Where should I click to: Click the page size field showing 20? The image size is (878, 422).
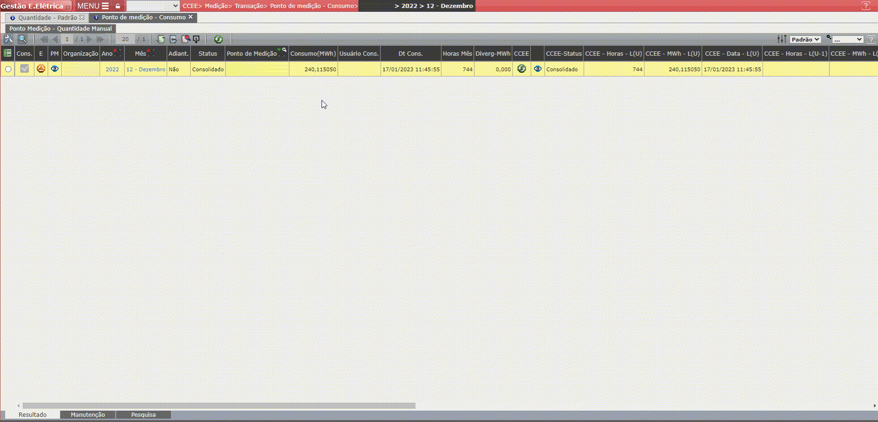pyautogui.click(x=125, y=39)
